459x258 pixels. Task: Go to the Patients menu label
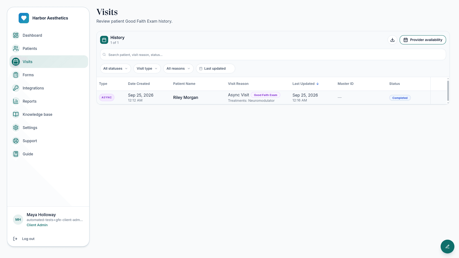click(30, 48)
